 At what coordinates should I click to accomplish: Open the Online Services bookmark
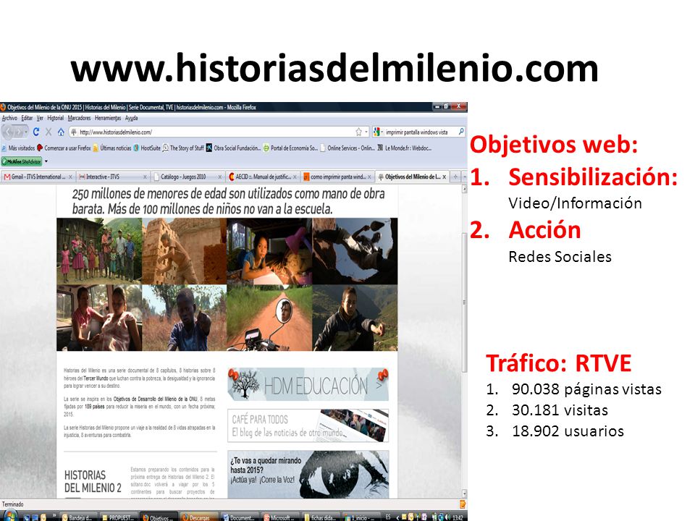coord(347,148)
